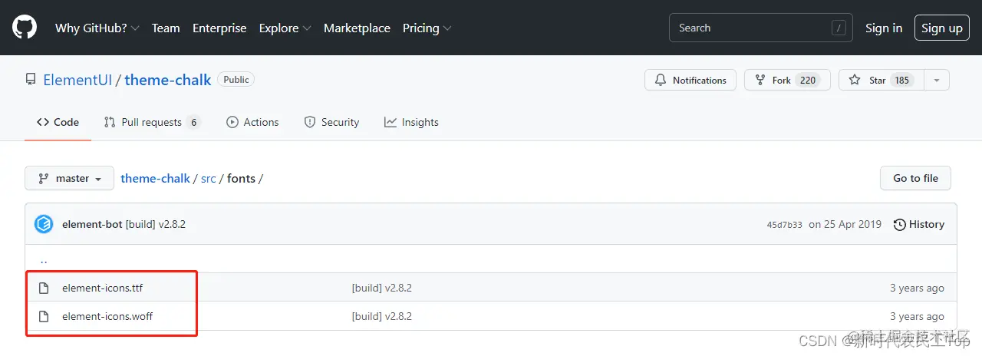Click the Notifications bell button
The height and width of the screenshot is (356, 982).
(x=690, y=80)
